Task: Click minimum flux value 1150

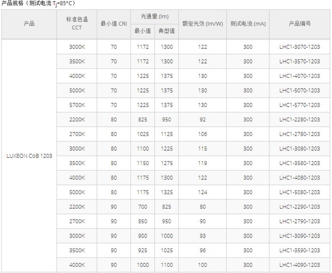Action: 143,163
